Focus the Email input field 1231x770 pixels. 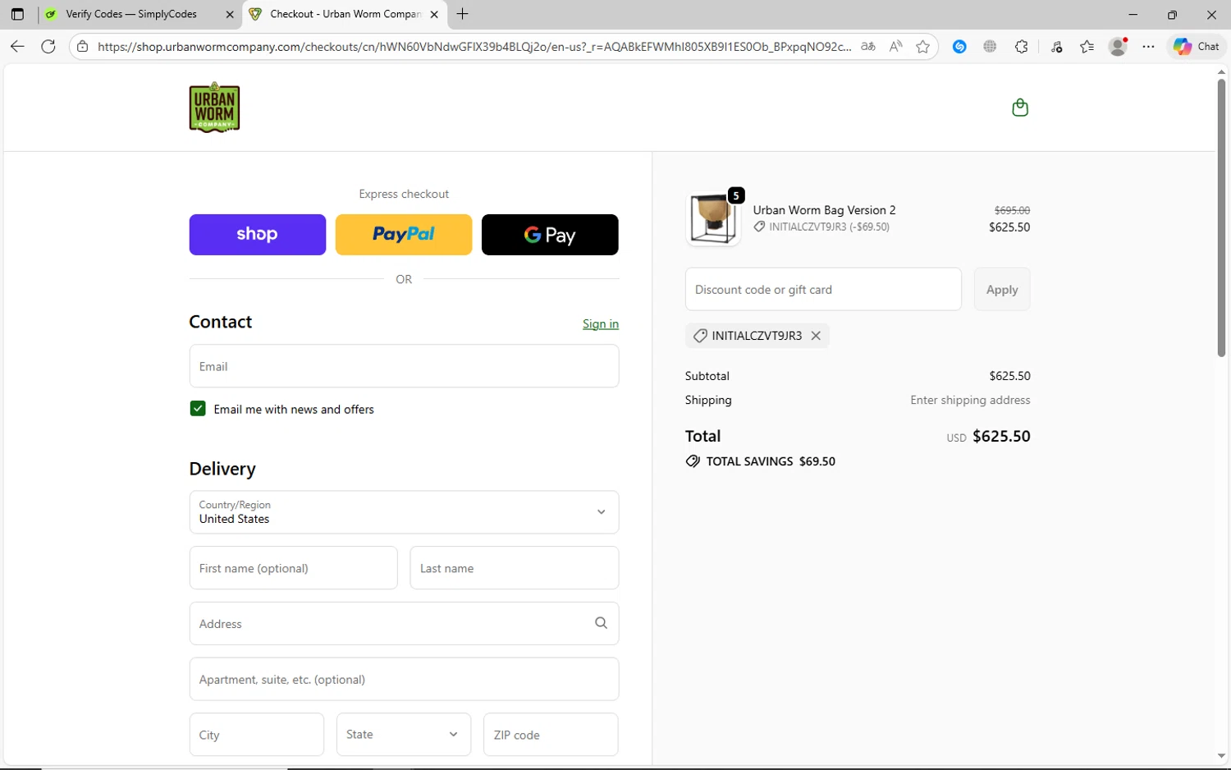404,366
